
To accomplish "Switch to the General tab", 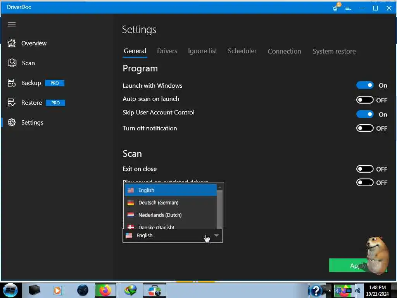I will 135,51.
